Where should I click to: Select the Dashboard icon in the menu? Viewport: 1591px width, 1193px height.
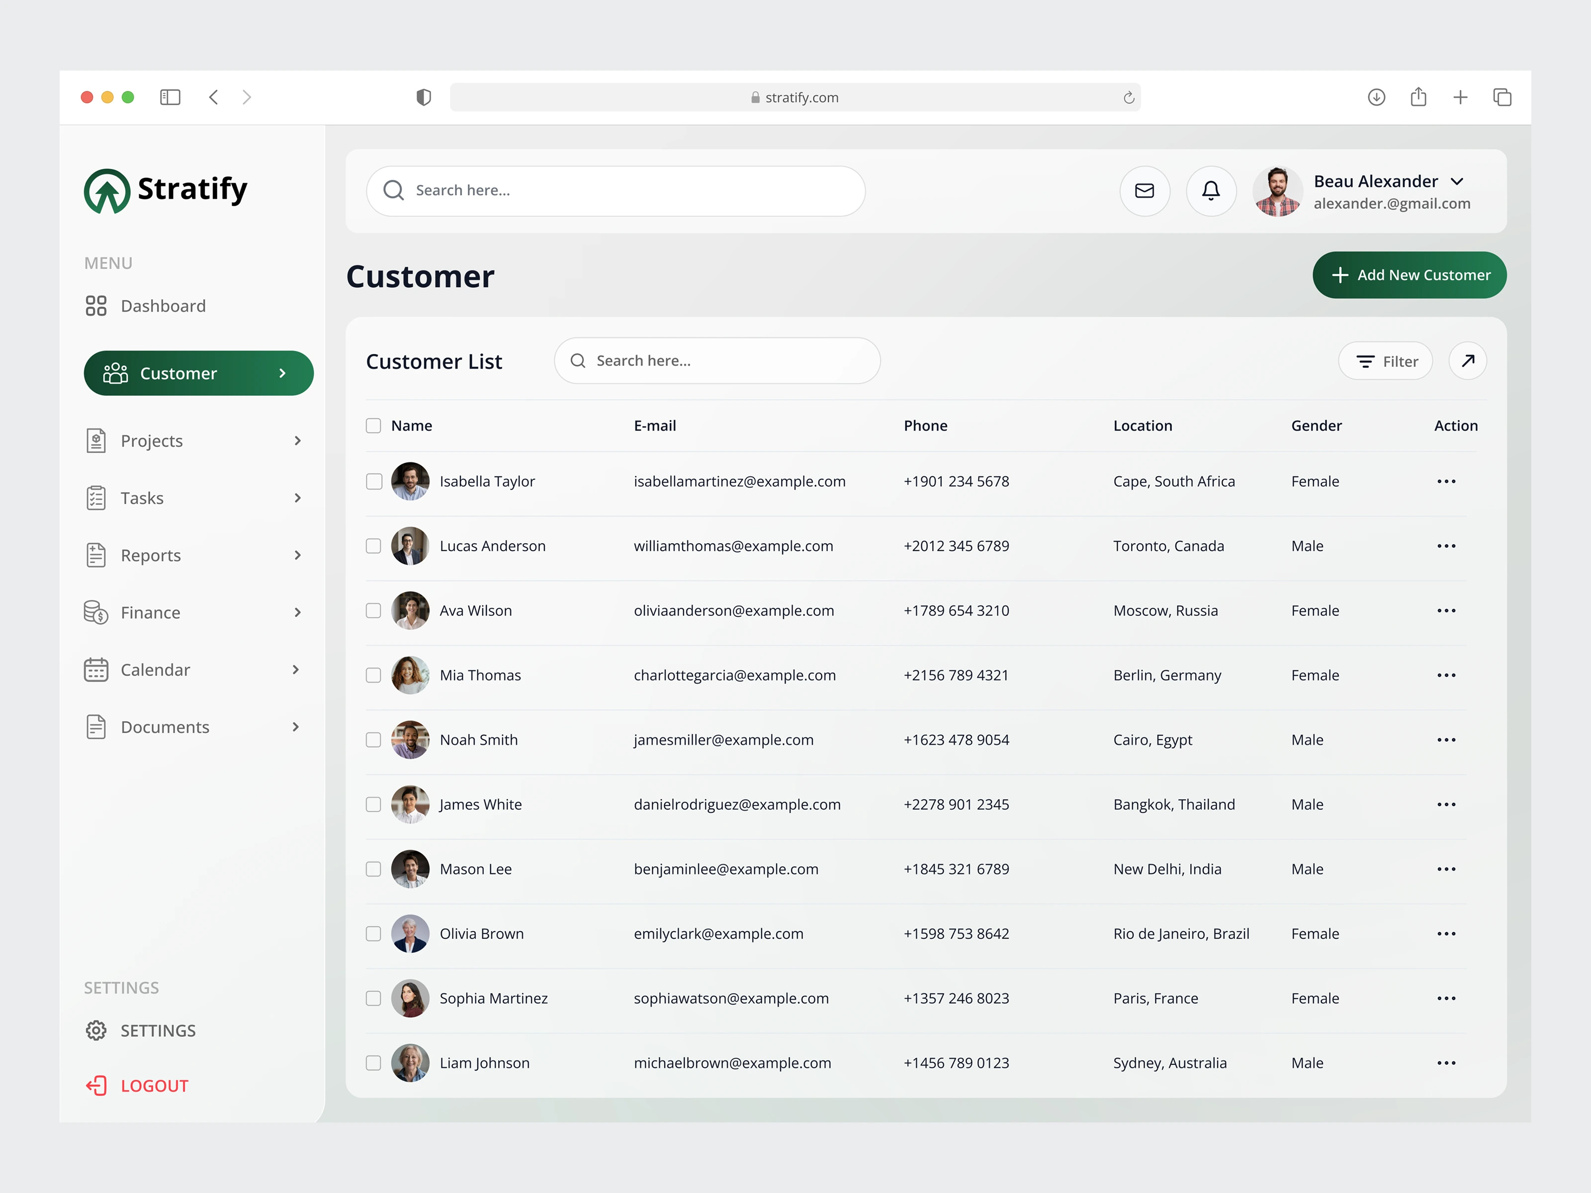coord(96,305)
